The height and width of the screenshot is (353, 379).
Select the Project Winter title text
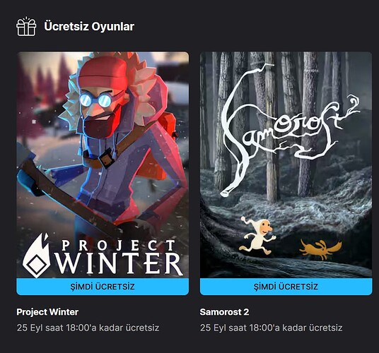[x=47, y=312]
